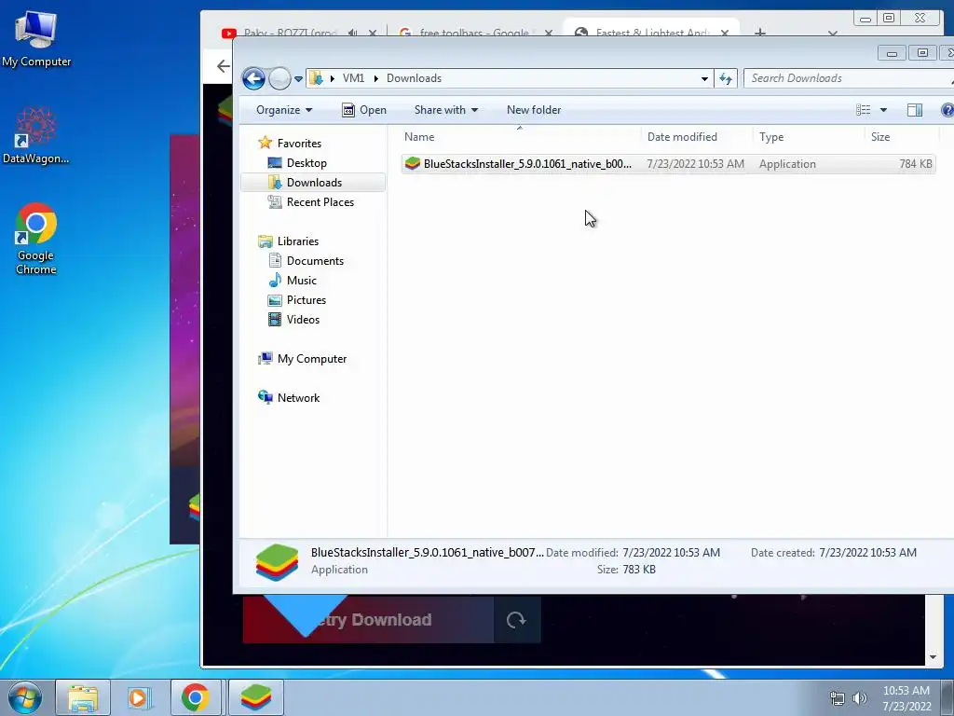The height and width of the screenshot is (716, 954).
Task: Click the file's date 7/23/2022 10:53 AM cell
Action: pyautogui.click(x=695, y=164)
